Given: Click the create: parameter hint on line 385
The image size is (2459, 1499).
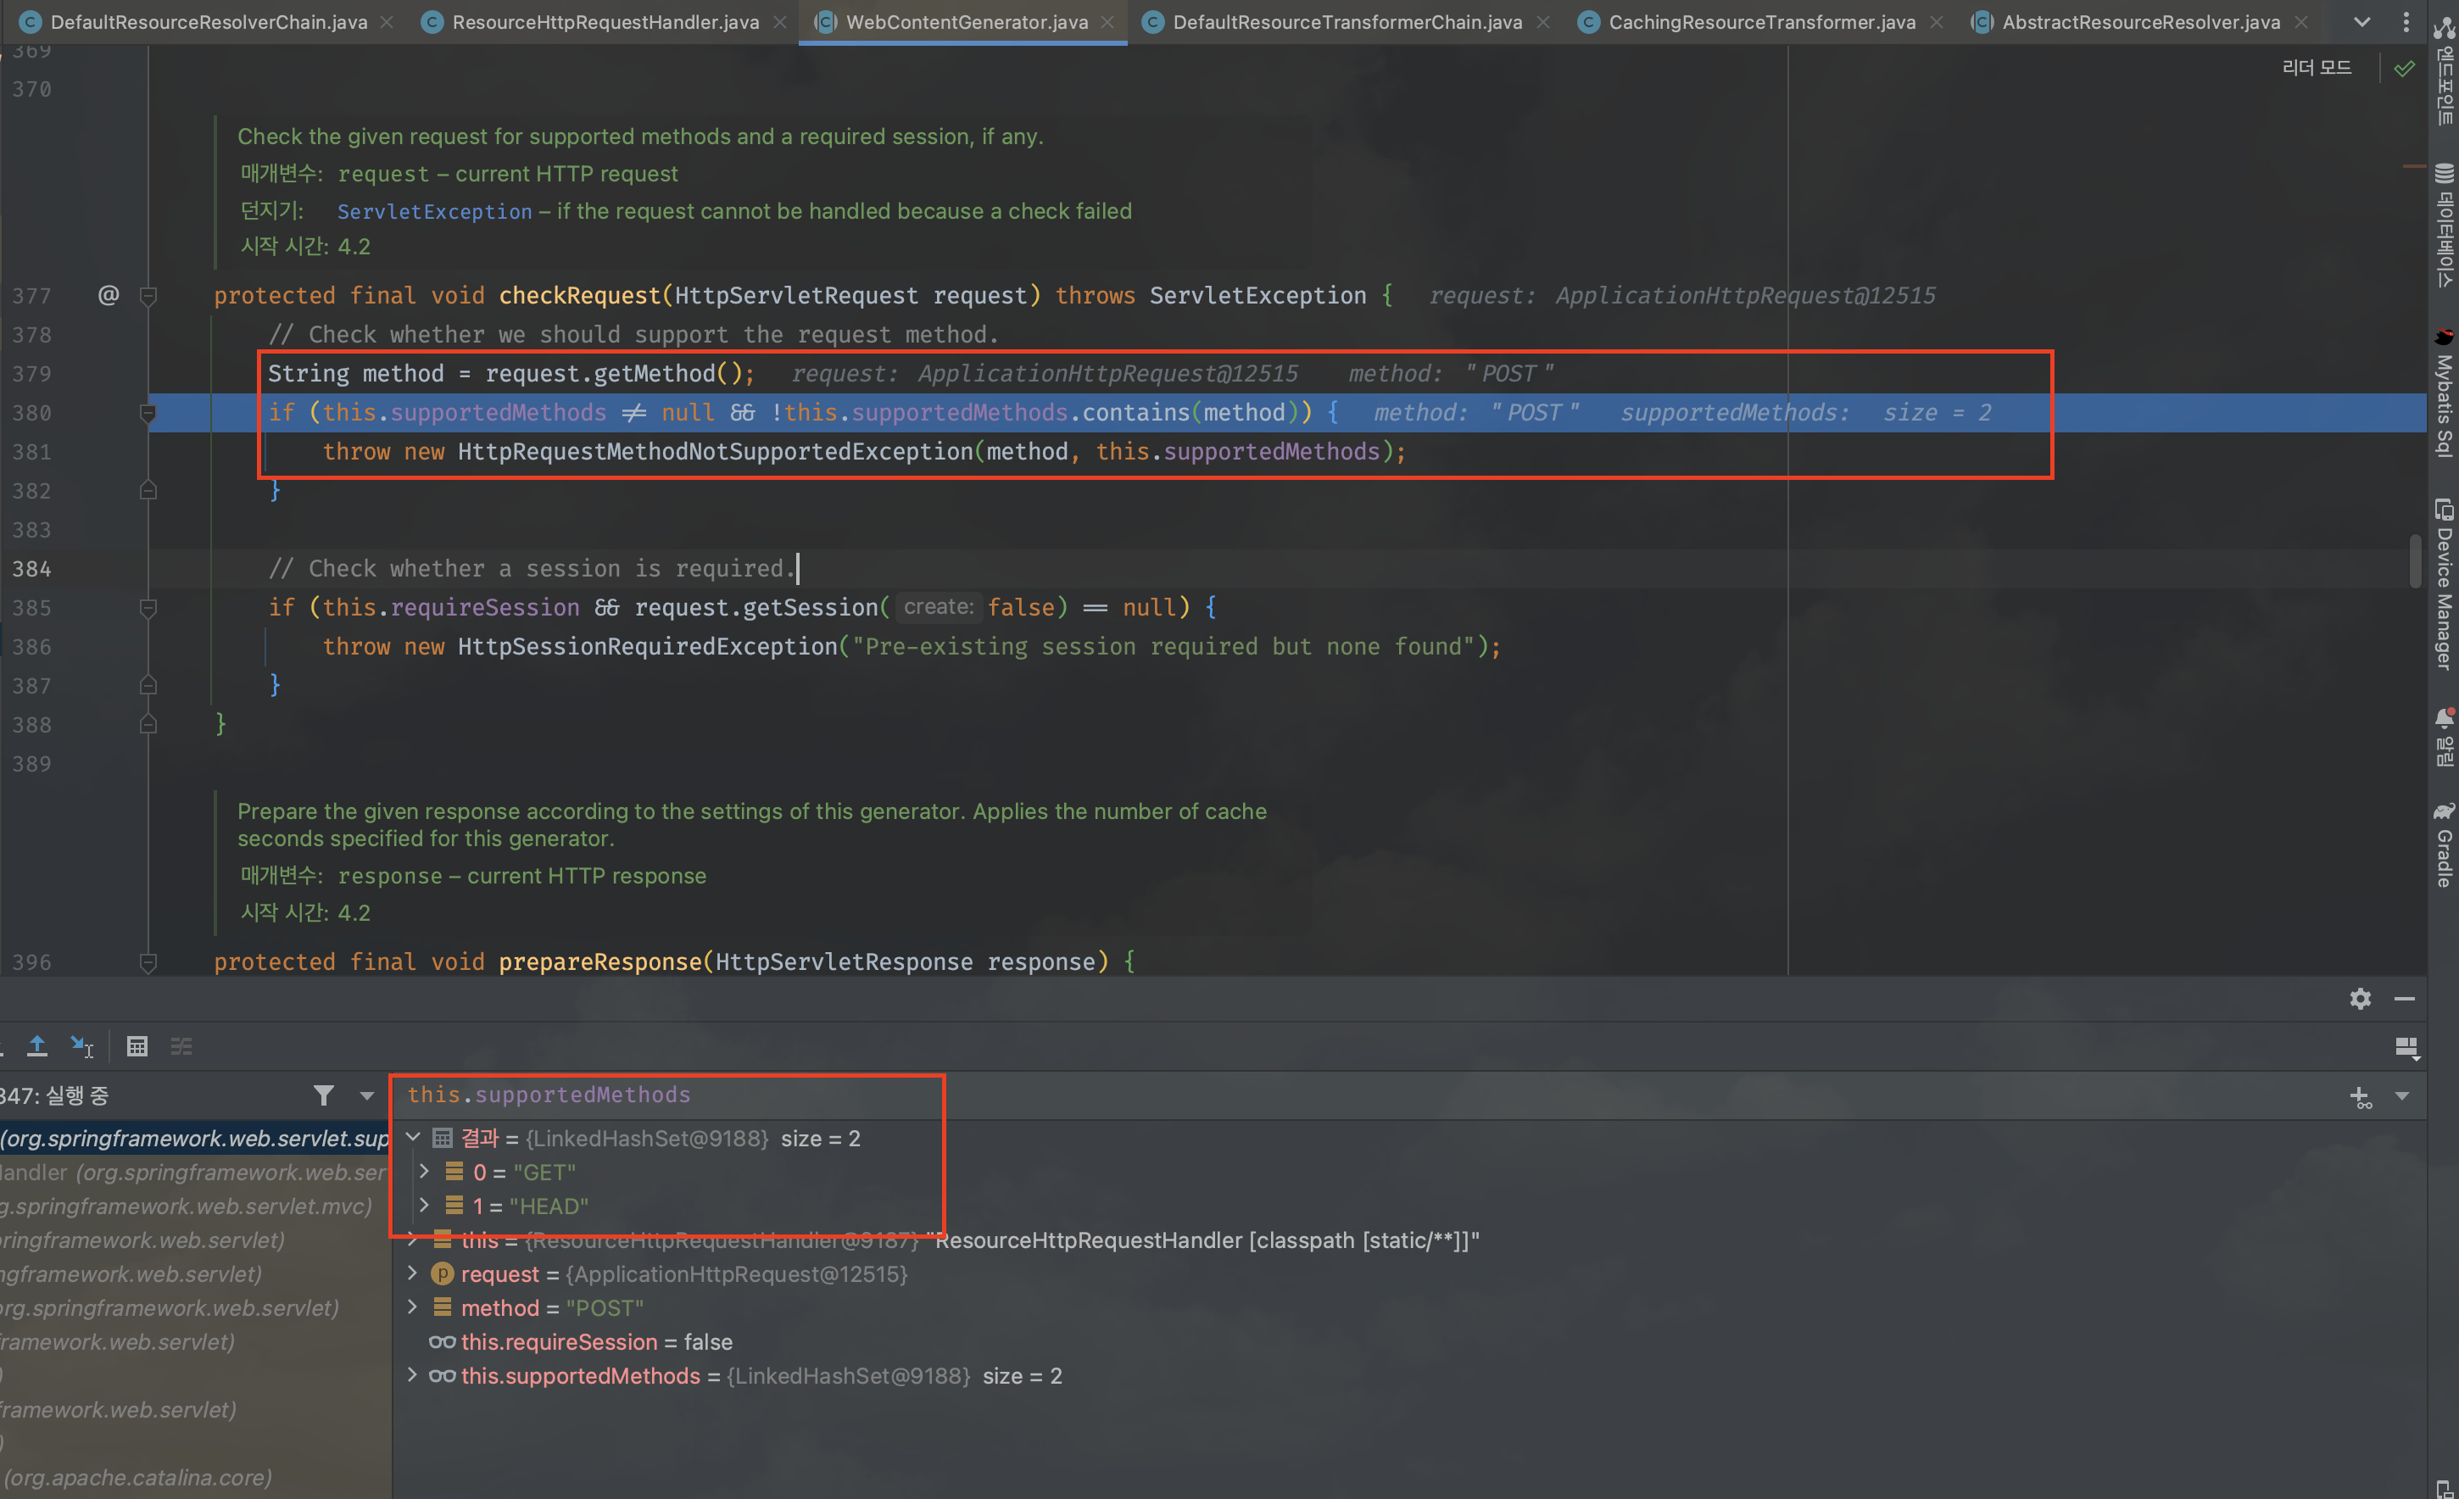Looking at the screenshot, I should click(938, 607).
